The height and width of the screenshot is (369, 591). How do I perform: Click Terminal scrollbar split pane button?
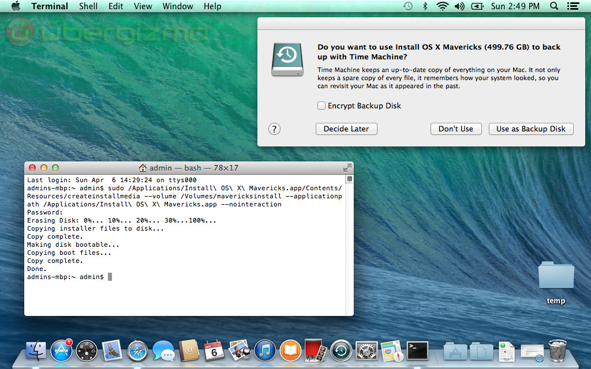349,179
